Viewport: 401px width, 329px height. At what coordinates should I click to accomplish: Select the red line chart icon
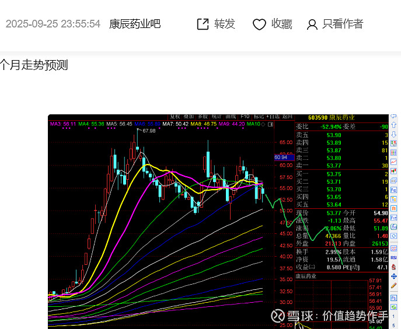pyautogui.click(x=393, y=162)
